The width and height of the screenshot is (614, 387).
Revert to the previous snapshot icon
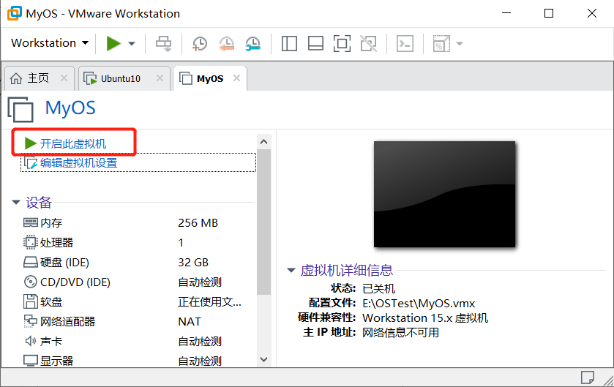[226, 43]
